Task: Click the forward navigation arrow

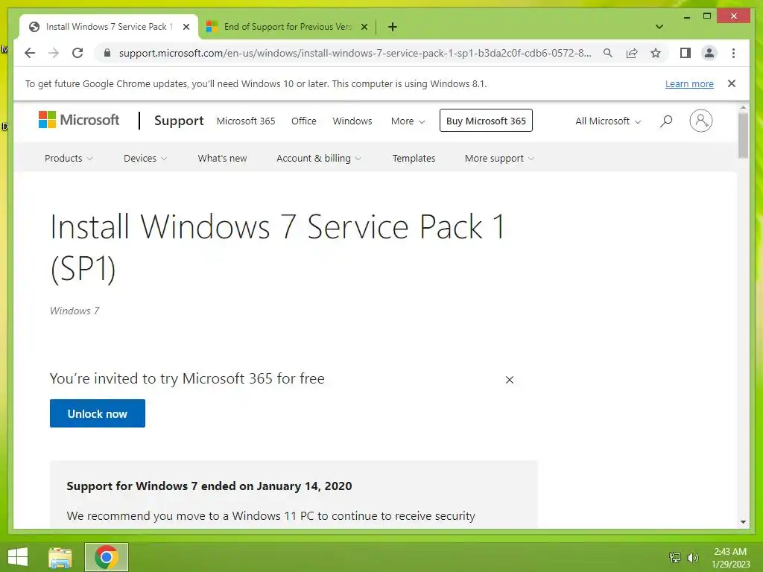Action: pos(54,53)
